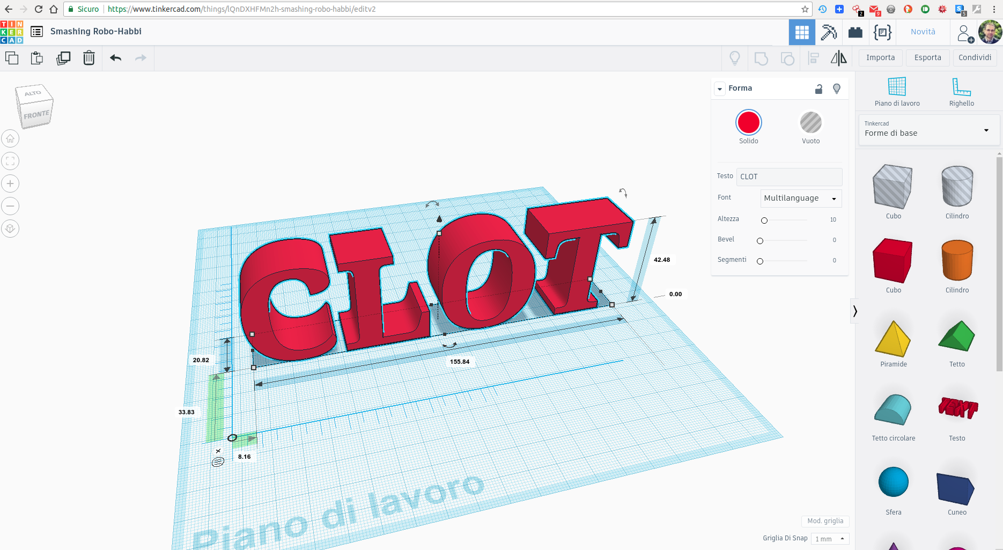Open the Novità link
This screenshot has height=550, width=1003.
point(923,32)
